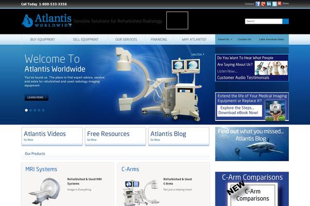
Task: Click the Atlantis Worldwide logo
Action: click(47, 21)
